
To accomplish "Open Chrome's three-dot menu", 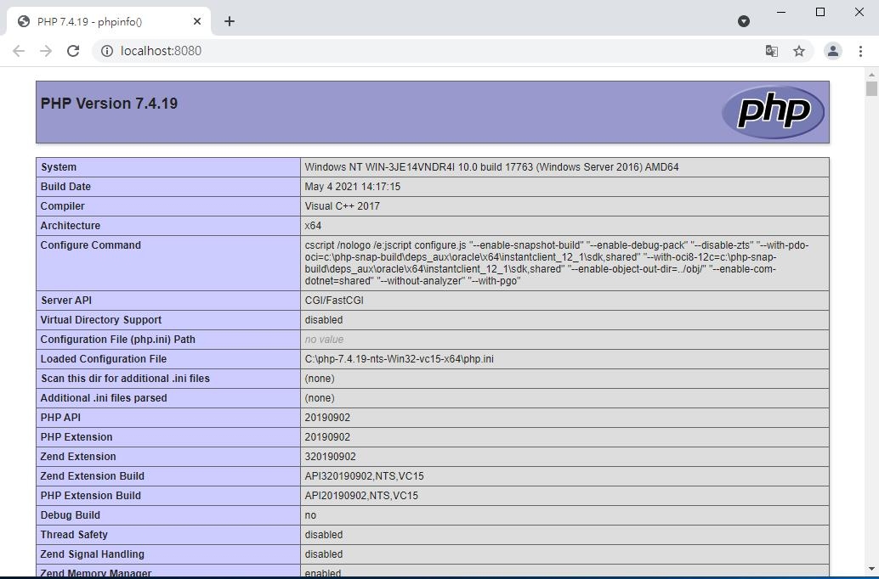I will [x=861, y=51].
